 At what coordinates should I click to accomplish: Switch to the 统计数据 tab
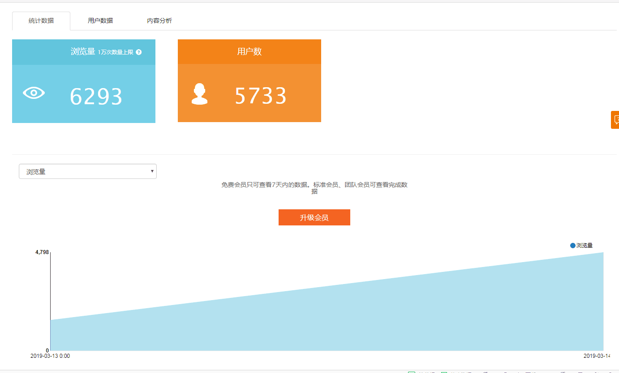coord(41,21)
